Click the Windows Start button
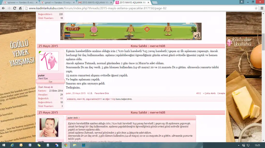The height and width of the screenshot is (148, 265). click(3, 145)
